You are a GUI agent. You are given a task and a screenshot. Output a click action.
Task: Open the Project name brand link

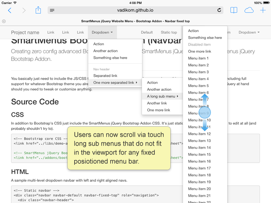pos(25,33)
